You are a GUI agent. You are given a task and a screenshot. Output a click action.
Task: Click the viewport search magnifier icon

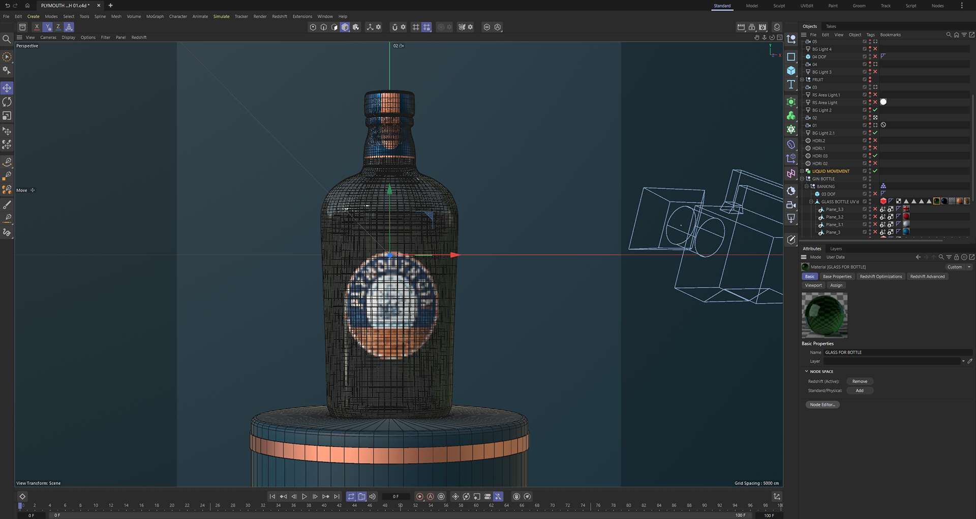[7, 39]
